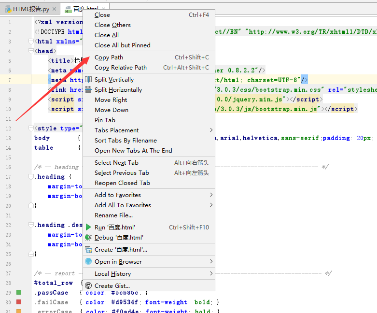
Task: Click the #total_row selector text
Action: pos(54,283)
